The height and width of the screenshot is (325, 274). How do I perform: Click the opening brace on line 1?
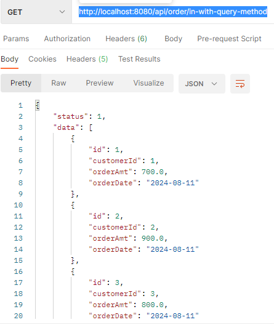point(38,105)
